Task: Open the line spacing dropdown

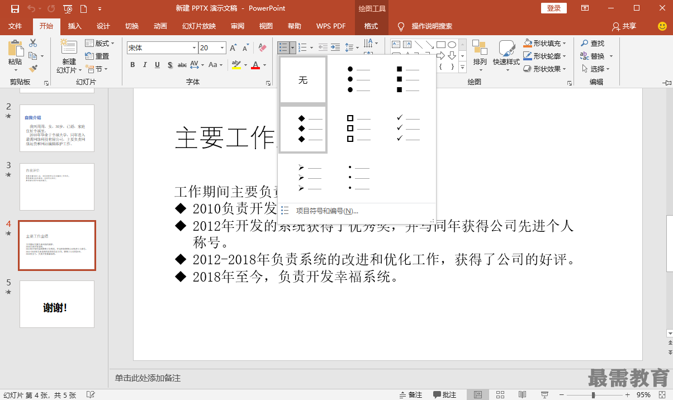Action: click(357, 48)
